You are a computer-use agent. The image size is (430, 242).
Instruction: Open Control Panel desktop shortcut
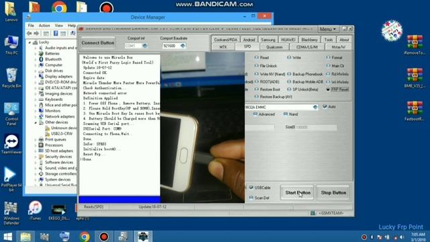(x=11, y=114)
